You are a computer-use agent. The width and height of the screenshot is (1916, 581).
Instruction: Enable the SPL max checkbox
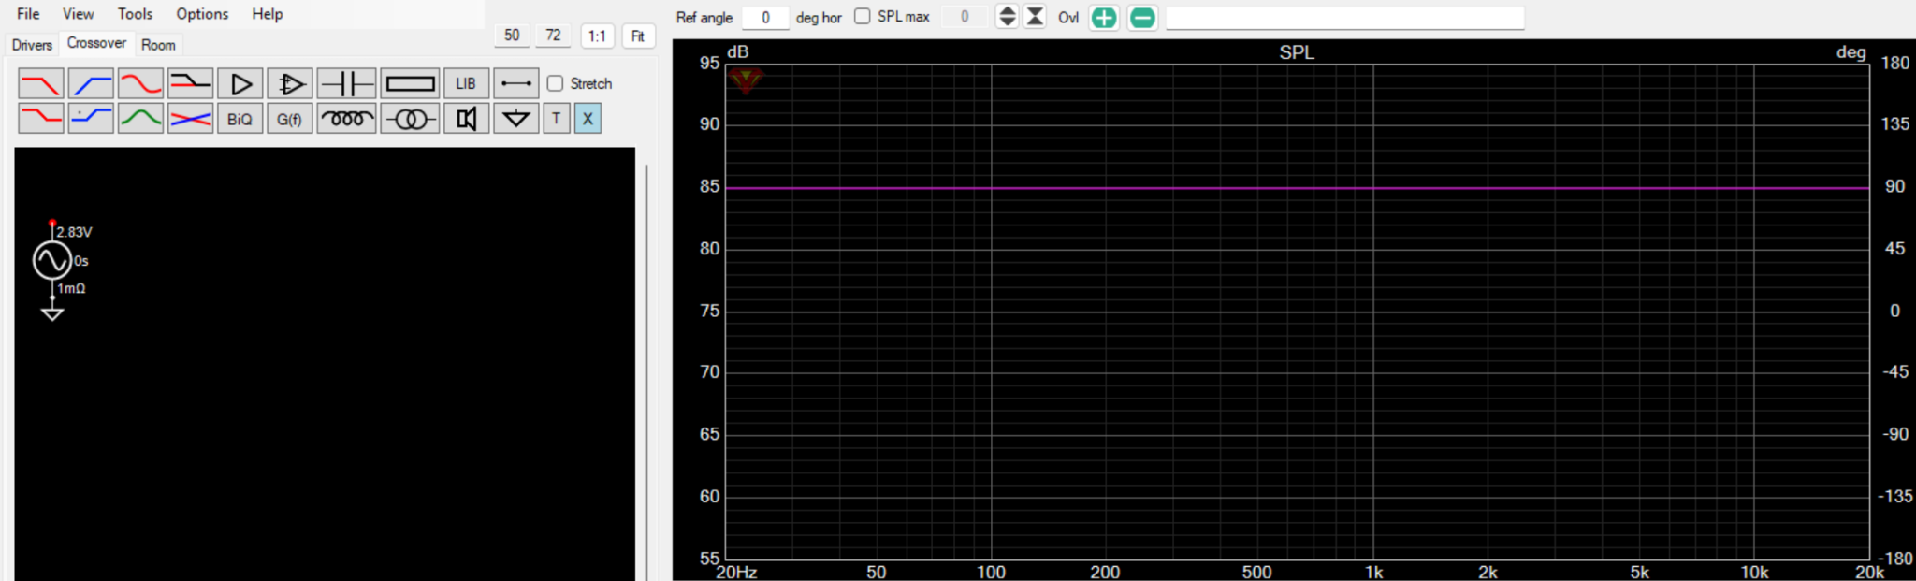pos(862,16)
